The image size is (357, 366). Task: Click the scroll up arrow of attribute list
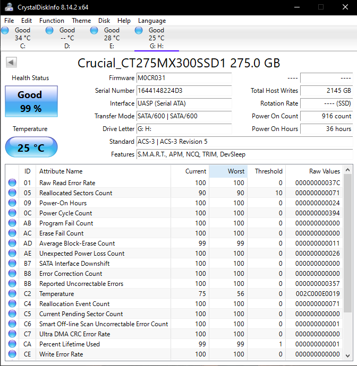pyautogui.click(x=347, y=170)
